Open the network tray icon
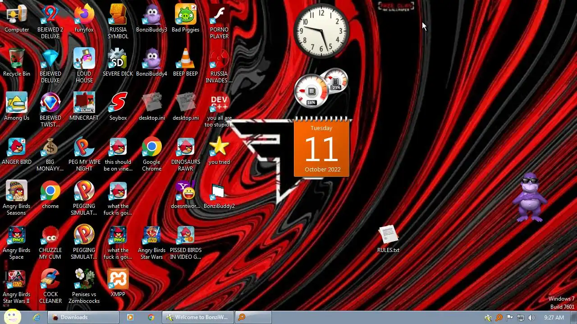This screenshot has height=324, width=577. coord(521,318)
